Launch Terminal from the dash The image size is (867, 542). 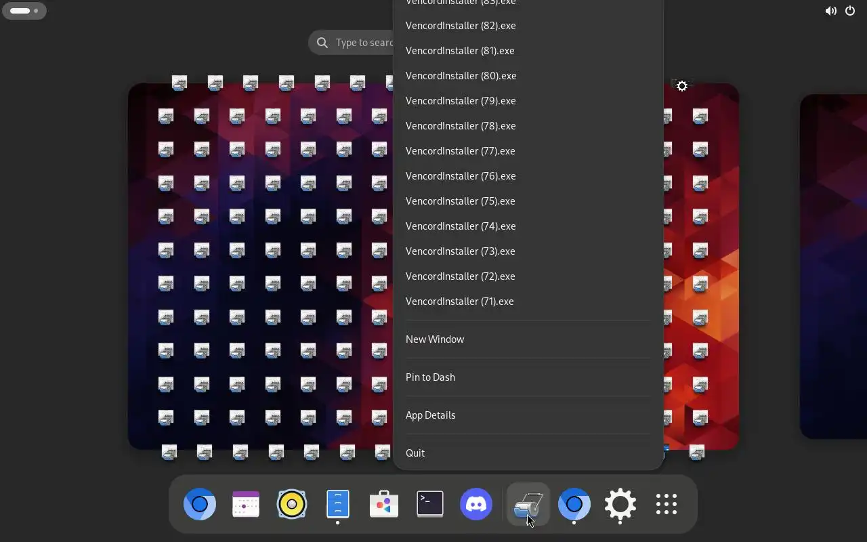click(x=430, y=504)
